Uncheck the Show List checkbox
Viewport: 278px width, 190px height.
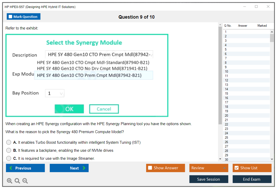pos(236,168)
